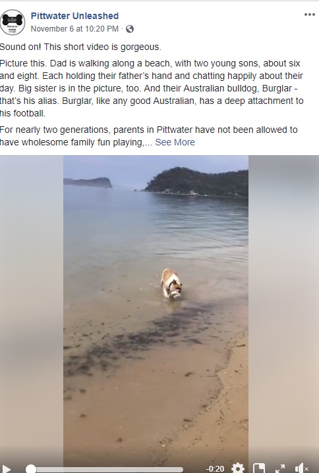Open the post options three-dots menu
The width and height of the screenshot is (319, 473).
[x=309, y=14]
